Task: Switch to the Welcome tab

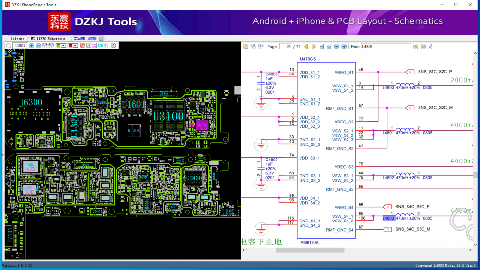Action: click(x=17, y=39)
